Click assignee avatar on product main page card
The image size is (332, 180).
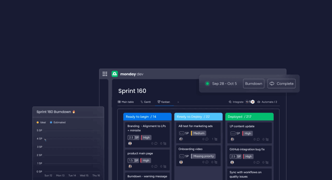(130, 166)
